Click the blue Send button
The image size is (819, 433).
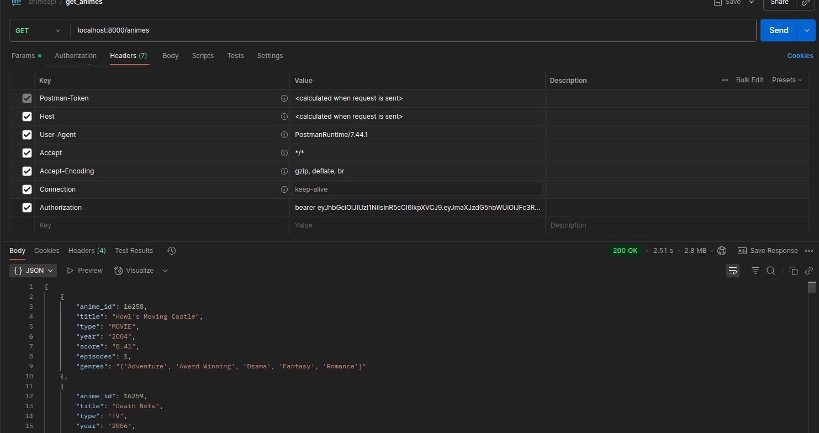(779, 30)
